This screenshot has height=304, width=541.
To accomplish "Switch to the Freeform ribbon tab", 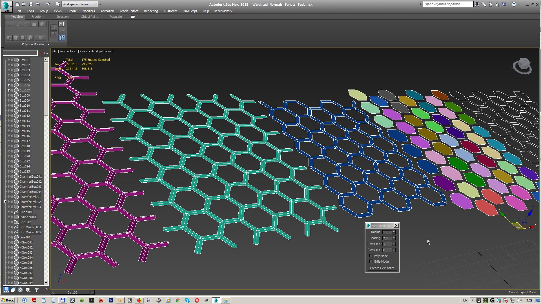I will tap(37, 17).
